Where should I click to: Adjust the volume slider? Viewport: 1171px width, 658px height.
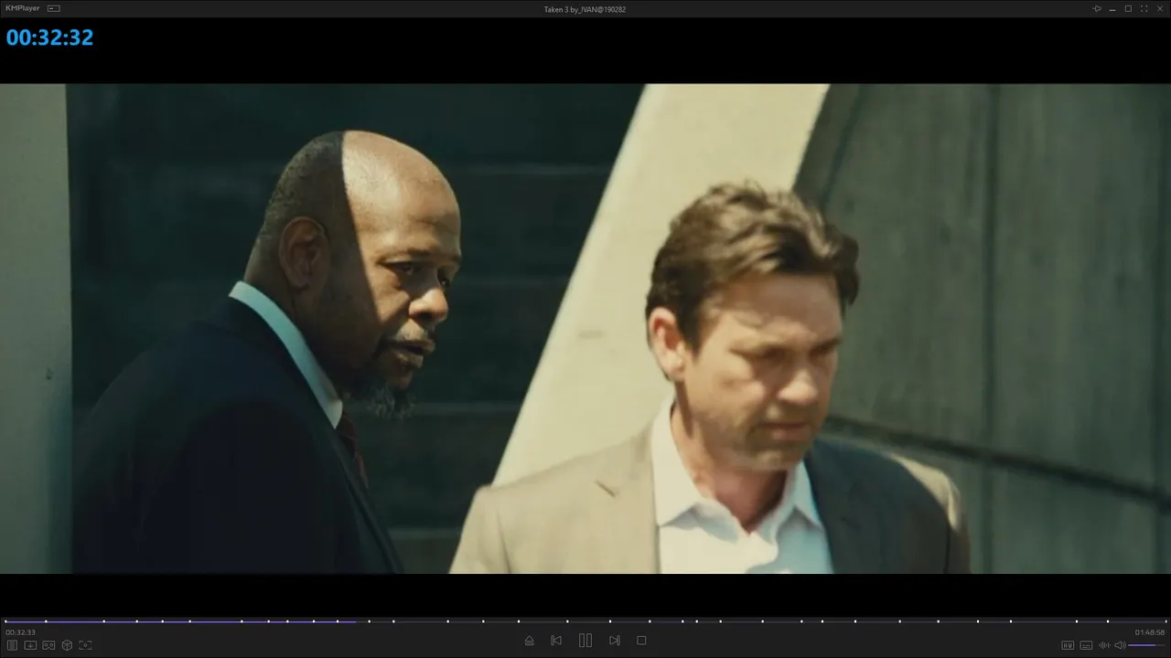(x=1147, y=645)
